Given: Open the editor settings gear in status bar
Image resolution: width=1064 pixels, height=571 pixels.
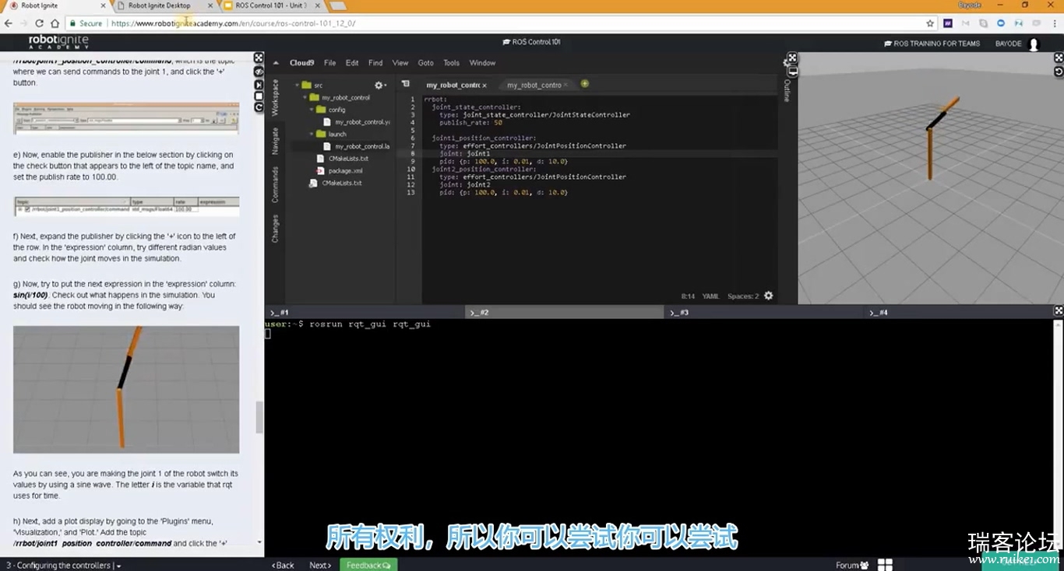Looking at the screenshot, I should (x=769, y=296).
